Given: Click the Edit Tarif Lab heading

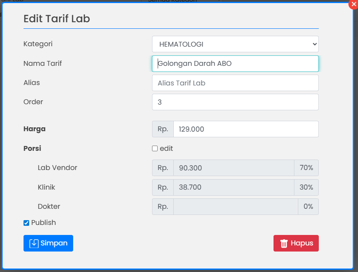Looking at the screenshot, I should coord(57,19).
